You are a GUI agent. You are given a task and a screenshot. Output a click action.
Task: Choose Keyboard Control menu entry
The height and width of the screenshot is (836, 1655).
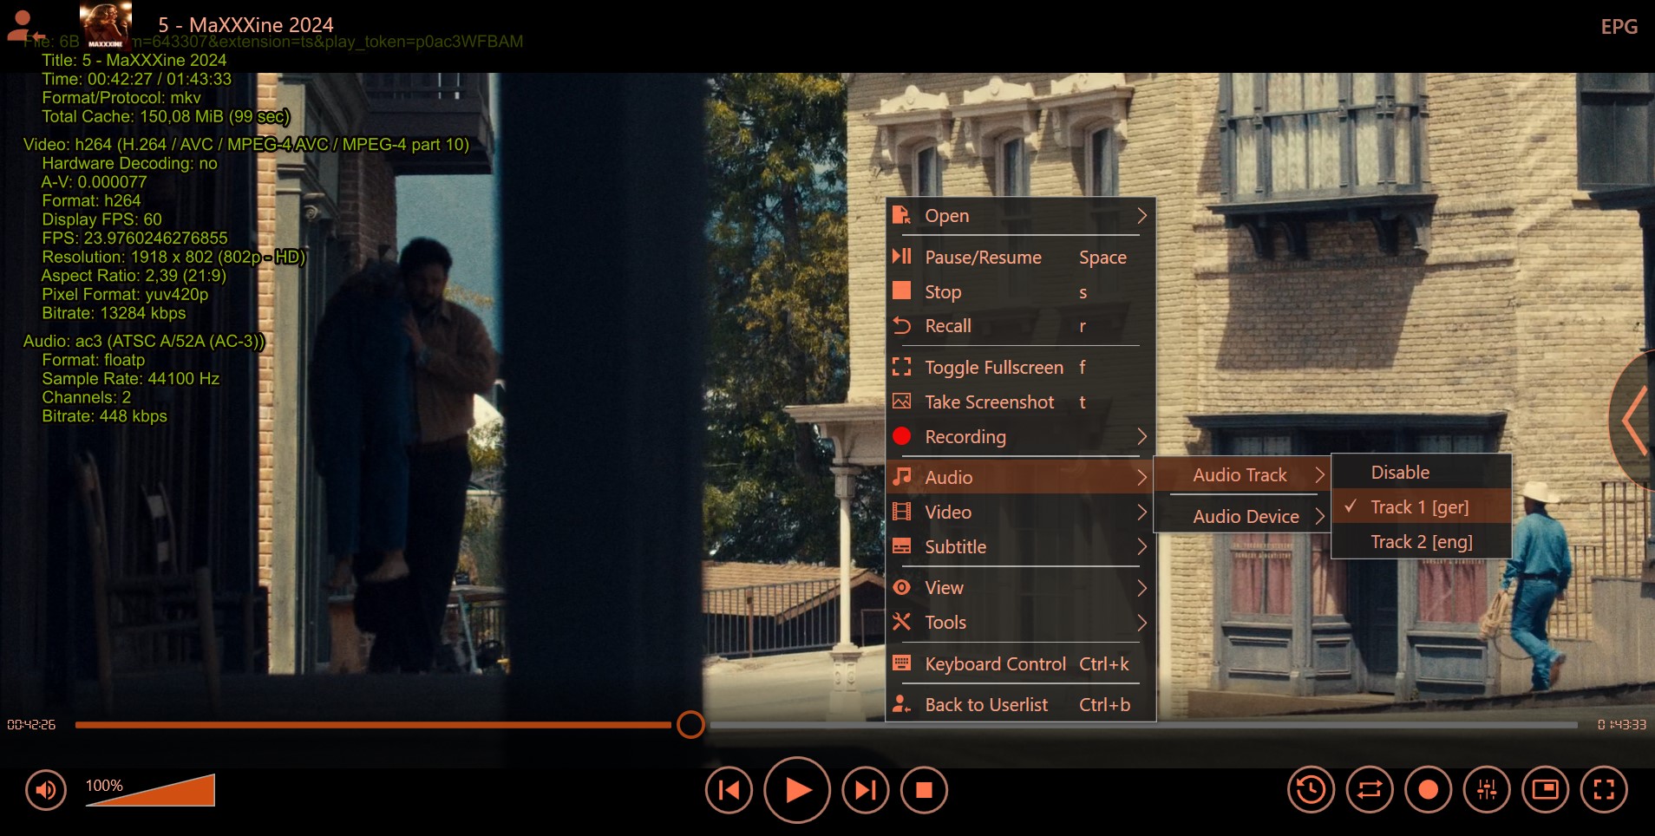click(1020, 663)
